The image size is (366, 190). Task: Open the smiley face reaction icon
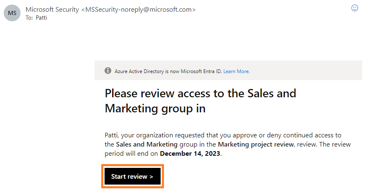click(355, 8)
